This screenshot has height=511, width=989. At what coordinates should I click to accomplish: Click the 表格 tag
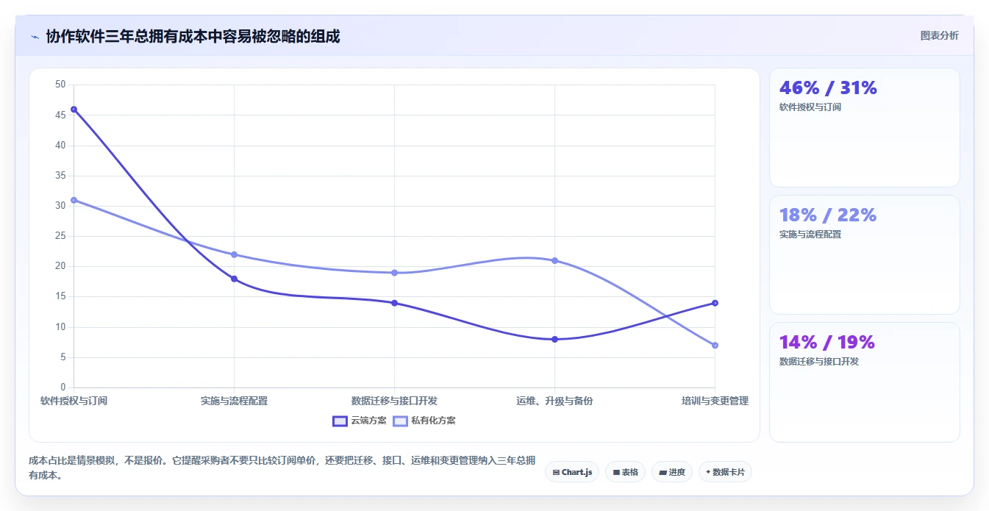[625, 472]
